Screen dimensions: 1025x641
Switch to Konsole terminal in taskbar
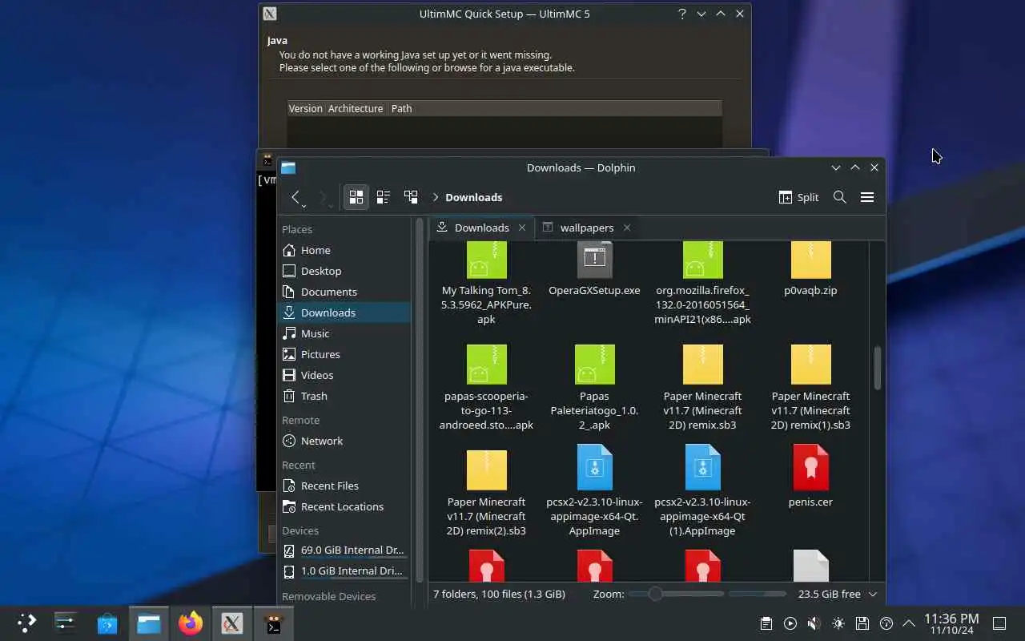coord(274,623)
